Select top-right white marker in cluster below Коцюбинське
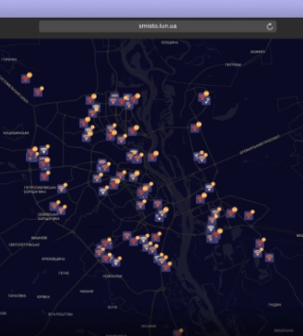This screenshot has width=303, height=336. (x=44, y=150)
